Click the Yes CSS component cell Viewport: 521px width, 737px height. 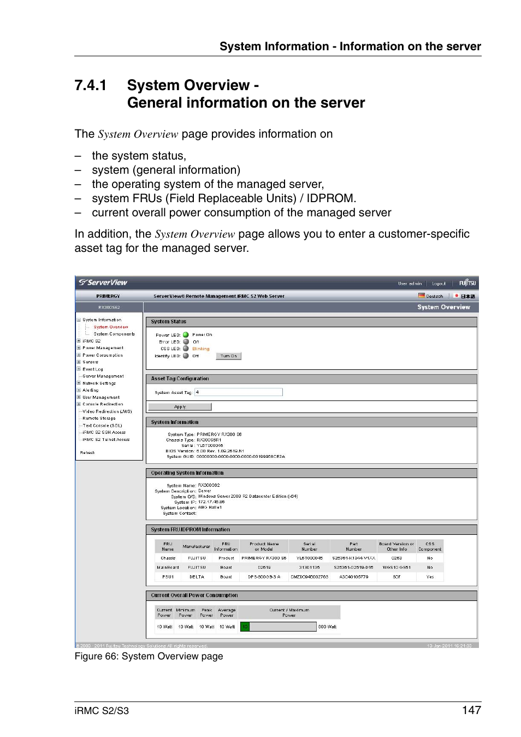click(430, 577)
